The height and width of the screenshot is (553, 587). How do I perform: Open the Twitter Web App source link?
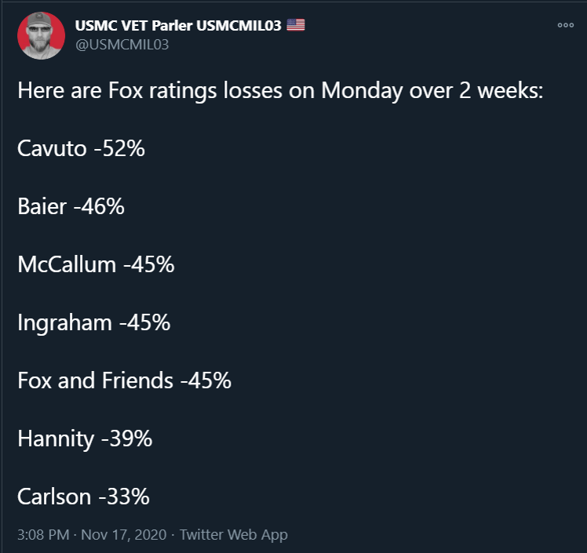coord(234,535)
